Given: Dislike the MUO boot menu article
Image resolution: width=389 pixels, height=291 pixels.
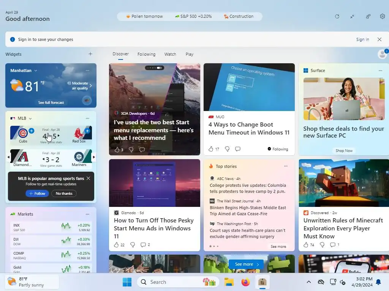Looking at the screenshot, I should point(227,149).
